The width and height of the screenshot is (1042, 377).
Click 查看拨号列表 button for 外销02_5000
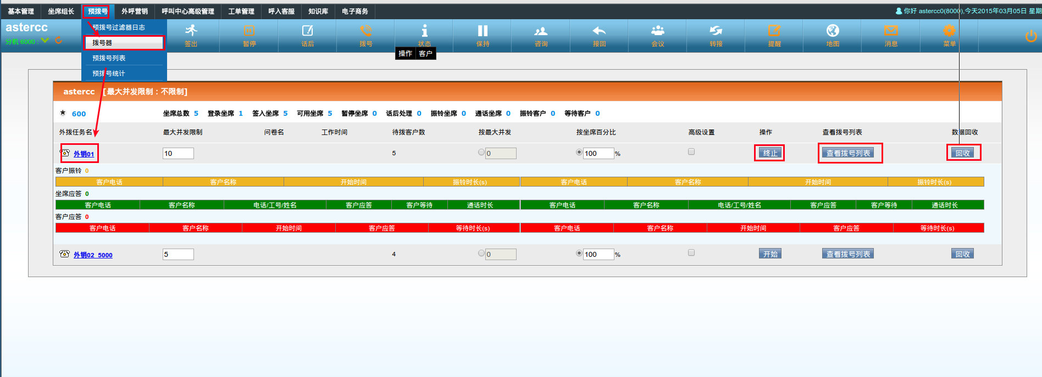pyautogui.click(x=848, y=254)
